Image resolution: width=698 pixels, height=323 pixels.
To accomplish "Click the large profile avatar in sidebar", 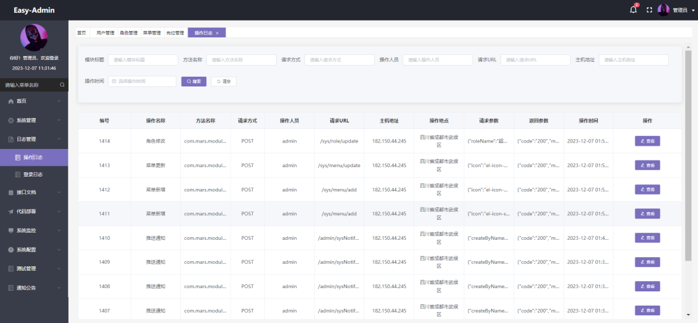I will tap(34, 38).
